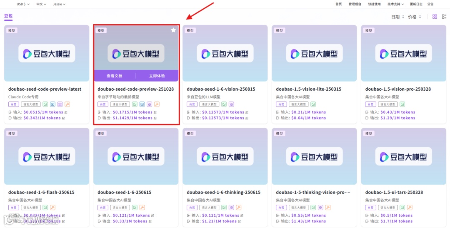
Task: Click the 模型 badge on doubao-seed-1-6-thinking-250615 card
Action: coord(190,134)
